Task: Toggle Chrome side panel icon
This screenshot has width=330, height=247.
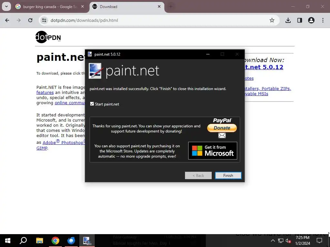Action: pyautogui.click(x=300, y=20)
